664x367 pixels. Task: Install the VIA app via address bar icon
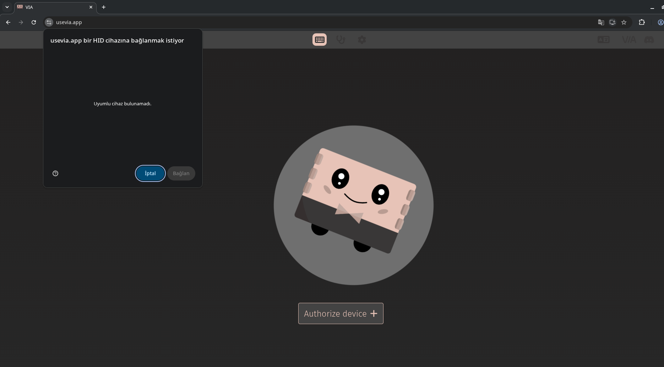tap(613, 22)
